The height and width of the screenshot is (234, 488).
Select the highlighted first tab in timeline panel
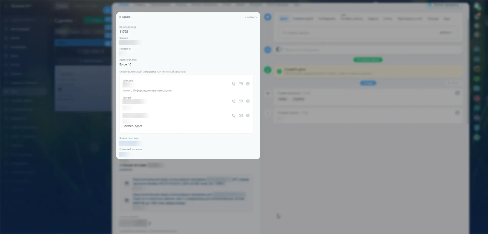coord(284,19)
